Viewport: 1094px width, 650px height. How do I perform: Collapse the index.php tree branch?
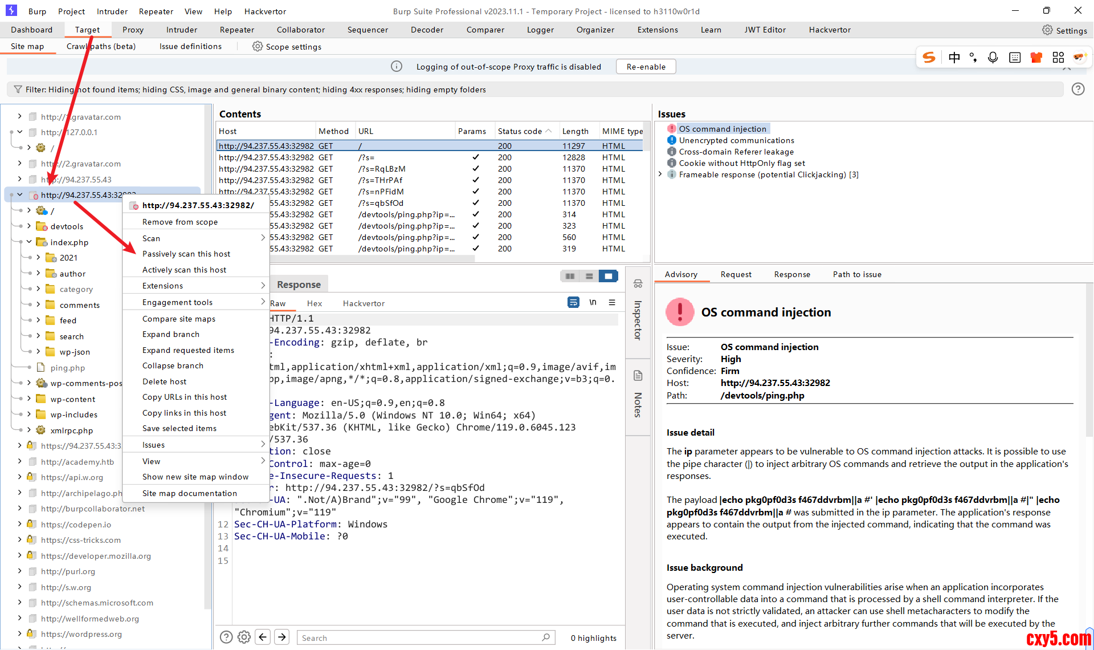pyautogui.click(x=29, y=242)
